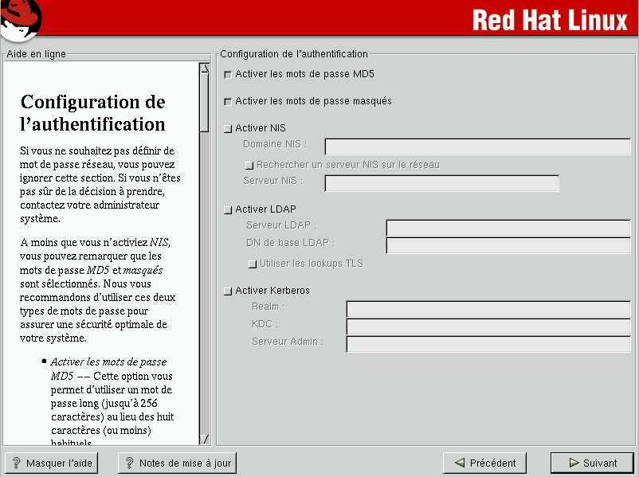Image resolution: width=639 pixels, height=477 pixels.
Task: Click the Domaine NIS text field
Action: pos(477,146)
